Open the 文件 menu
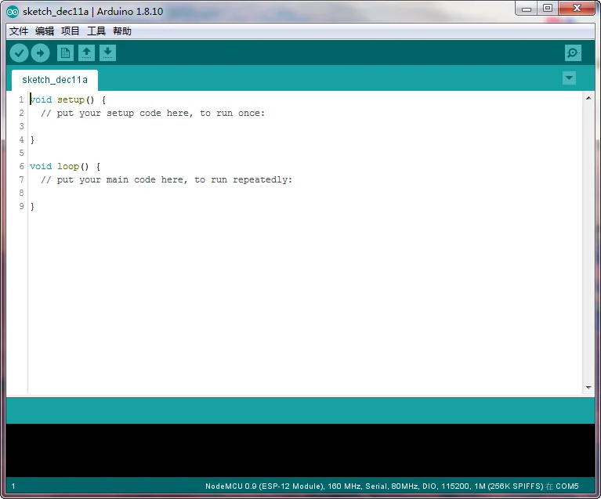Image resolution: width=601 pixels, height=499 pixels. [19, 31]
